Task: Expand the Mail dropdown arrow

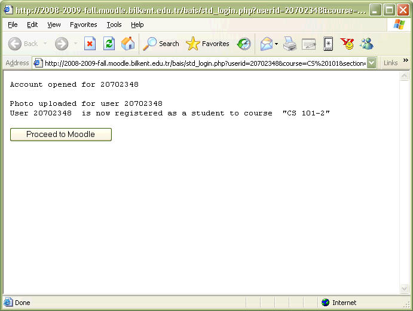Action: [276, 44]
